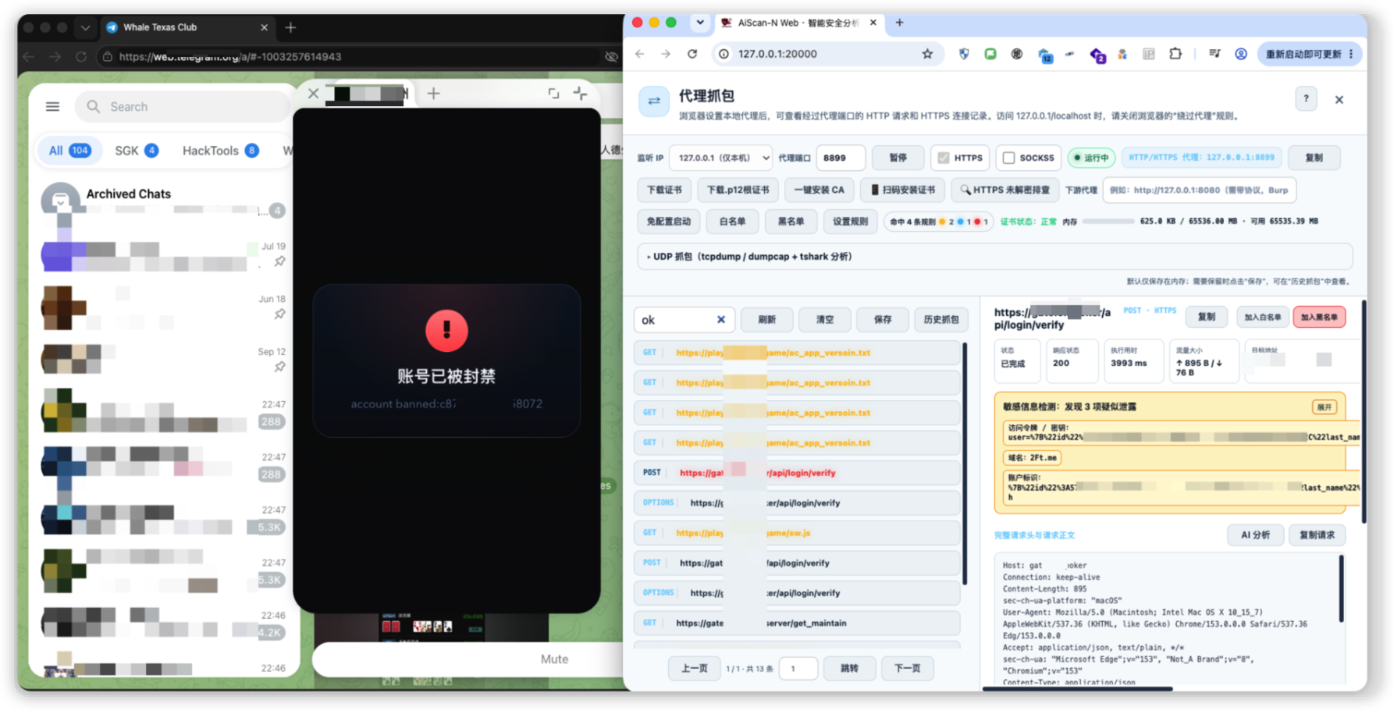
Task: Select the GET server/get_maintain request
Action: [797, 623]
